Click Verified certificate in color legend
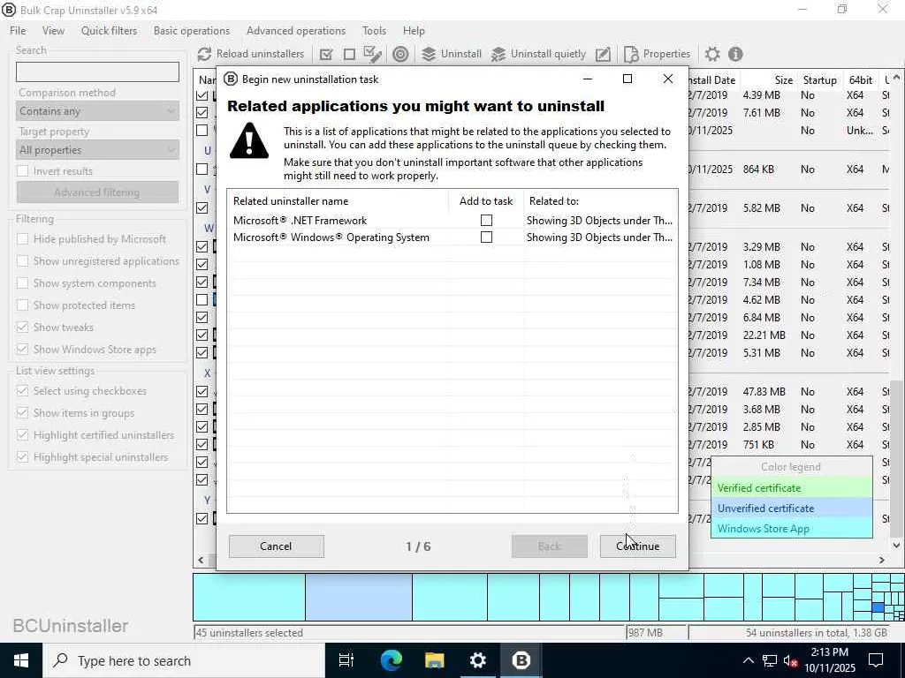Viewport: 905px width, 678px height. [x=791, y=487]
